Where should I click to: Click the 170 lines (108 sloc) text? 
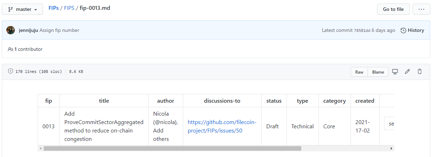[x=39, y=71]
